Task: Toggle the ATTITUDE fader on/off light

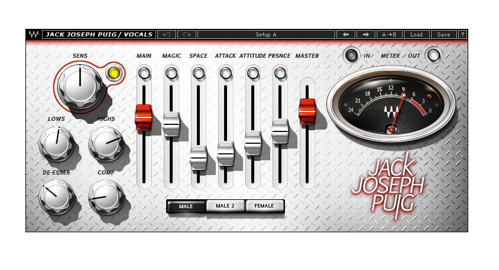Action: pos(252,73)
